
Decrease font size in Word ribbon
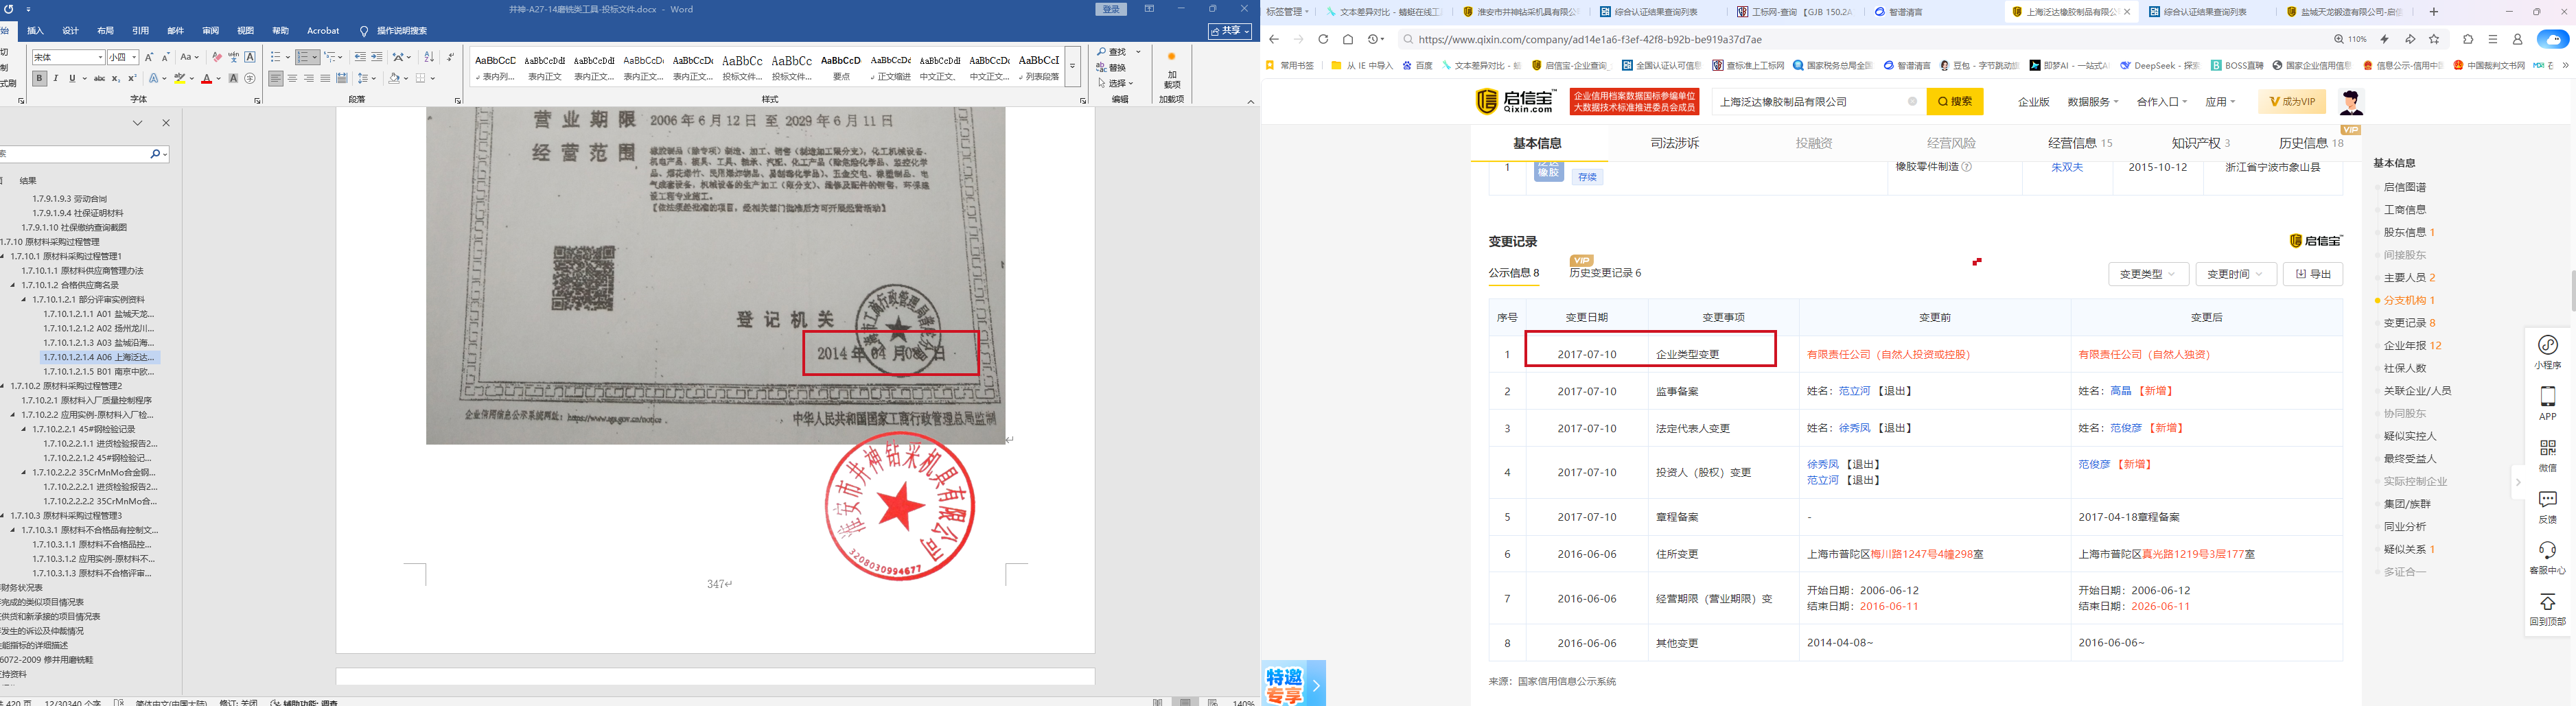click(166, 57)
